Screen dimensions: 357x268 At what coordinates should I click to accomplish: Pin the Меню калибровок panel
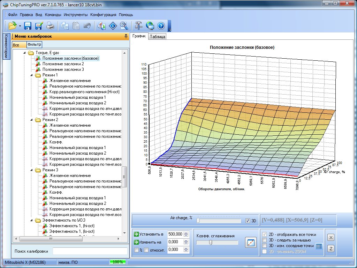click(126, 36)
